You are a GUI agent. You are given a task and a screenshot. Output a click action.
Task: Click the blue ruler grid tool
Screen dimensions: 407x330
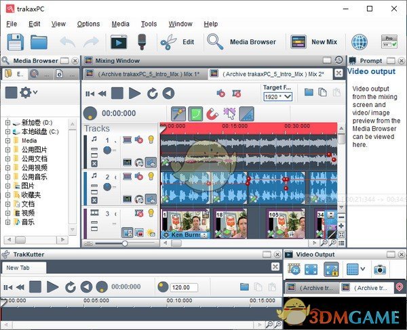pyautogui.click(x=247, y=114)
